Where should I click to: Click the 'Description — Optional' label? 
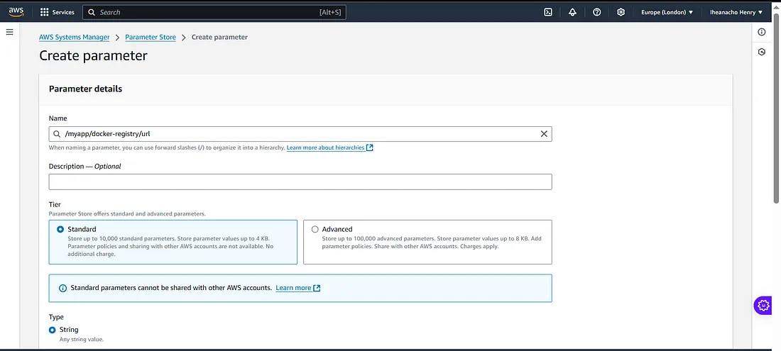pyautogui.click(x=84, y=166)
